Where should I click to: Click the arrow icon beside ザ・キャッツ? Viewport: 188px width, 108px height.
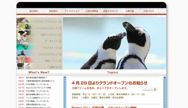tap(60, 41)
